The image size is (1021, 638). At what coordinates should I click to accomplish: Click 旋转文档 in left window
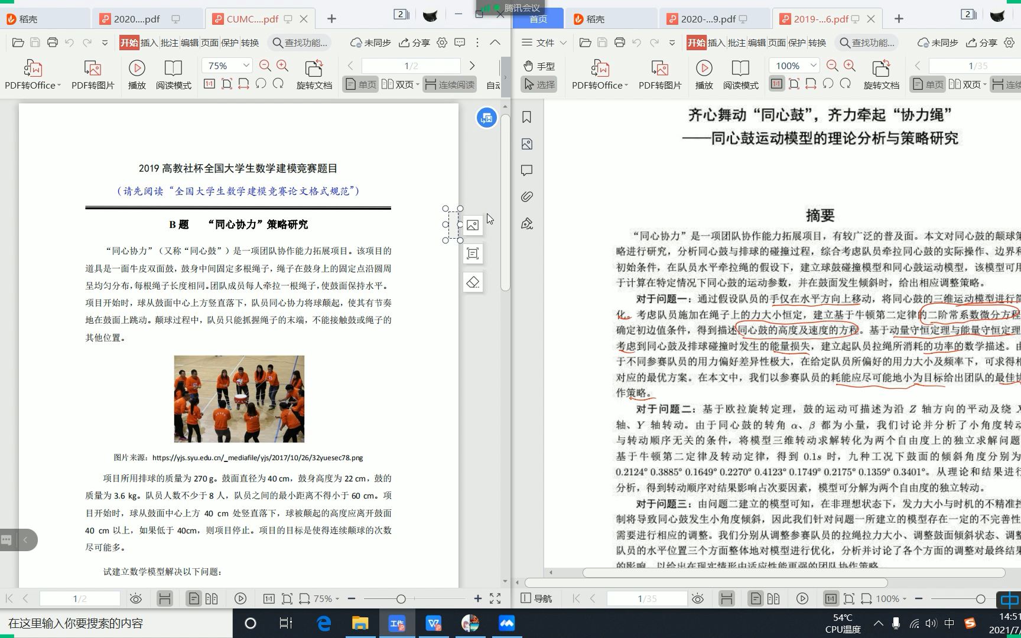pos(314,74)
